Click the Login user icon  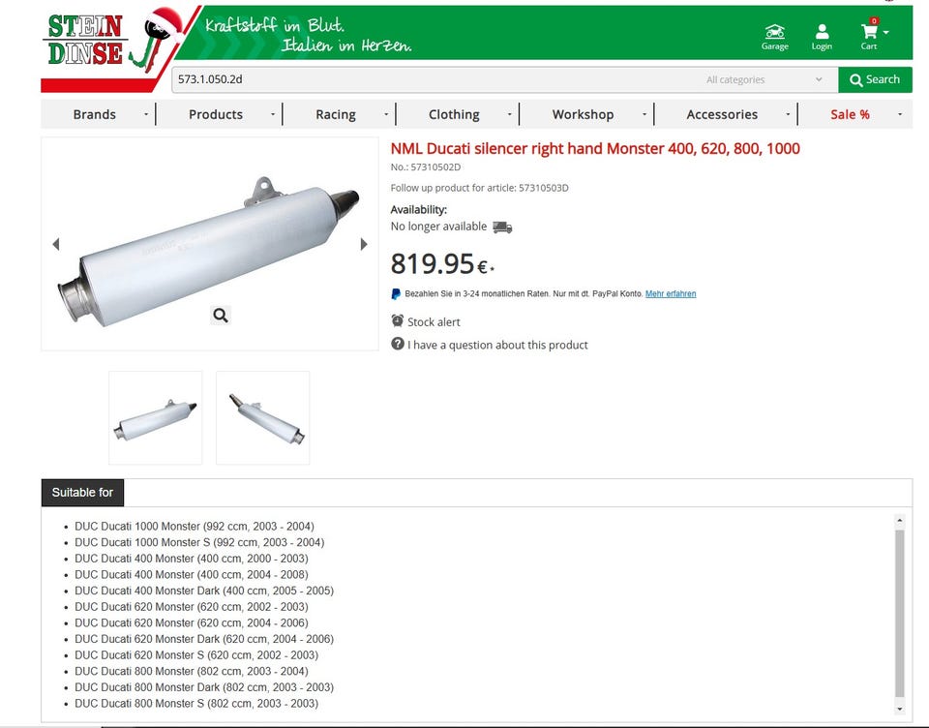click(822, 33)
